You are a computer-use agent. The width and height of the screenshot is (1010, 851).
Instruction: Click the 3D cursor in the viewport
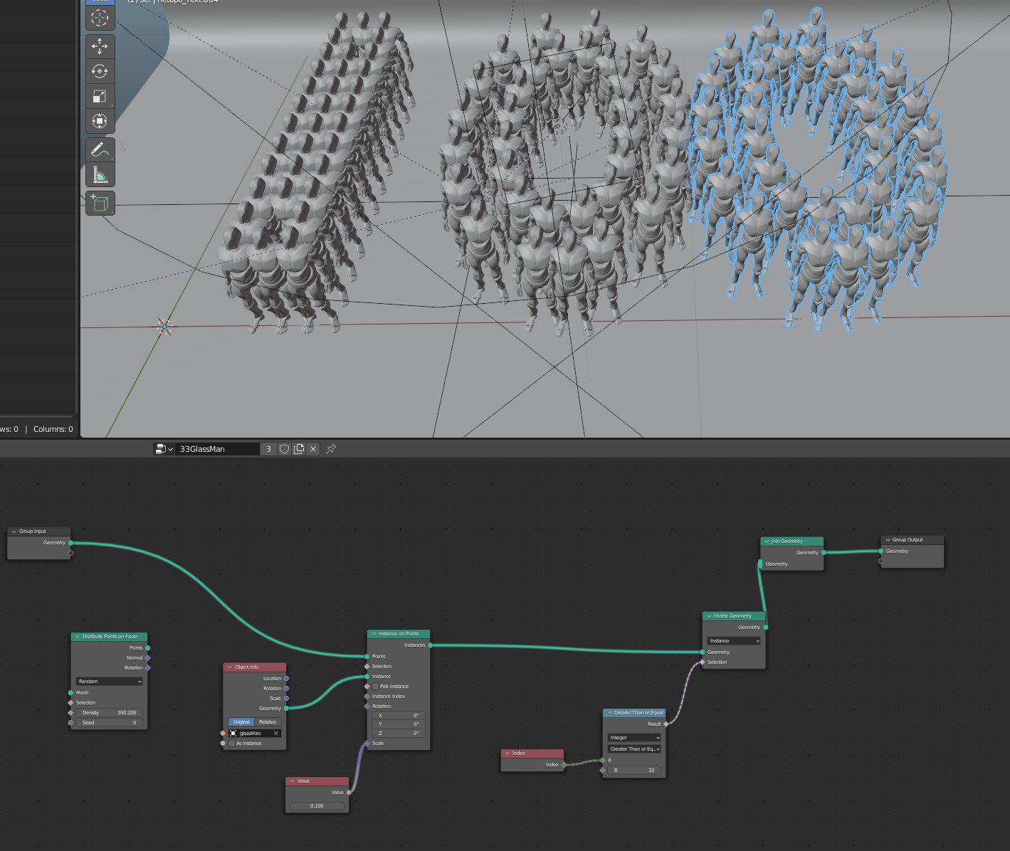point(164,327)
